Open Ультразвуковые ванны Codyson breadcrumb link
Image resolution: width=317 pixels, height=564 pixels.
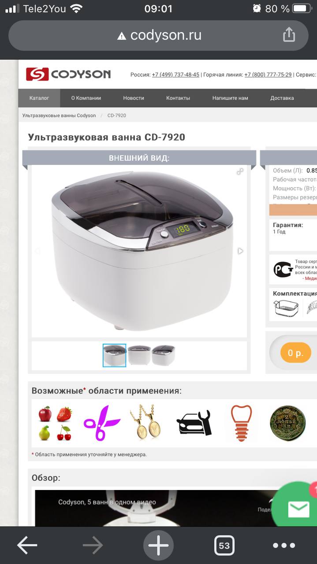(x=59, y=115)
